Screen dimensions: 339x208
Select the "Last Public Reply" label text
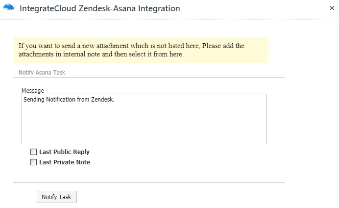pos(64,152)
